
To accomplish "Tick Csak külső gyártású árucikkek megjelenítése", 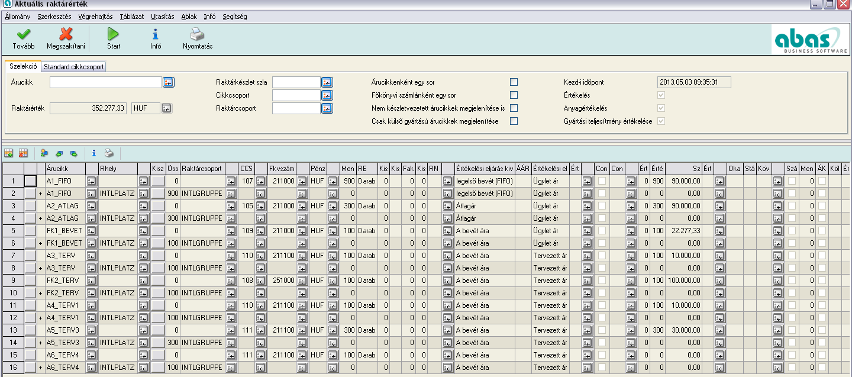I will coord(514,121).
